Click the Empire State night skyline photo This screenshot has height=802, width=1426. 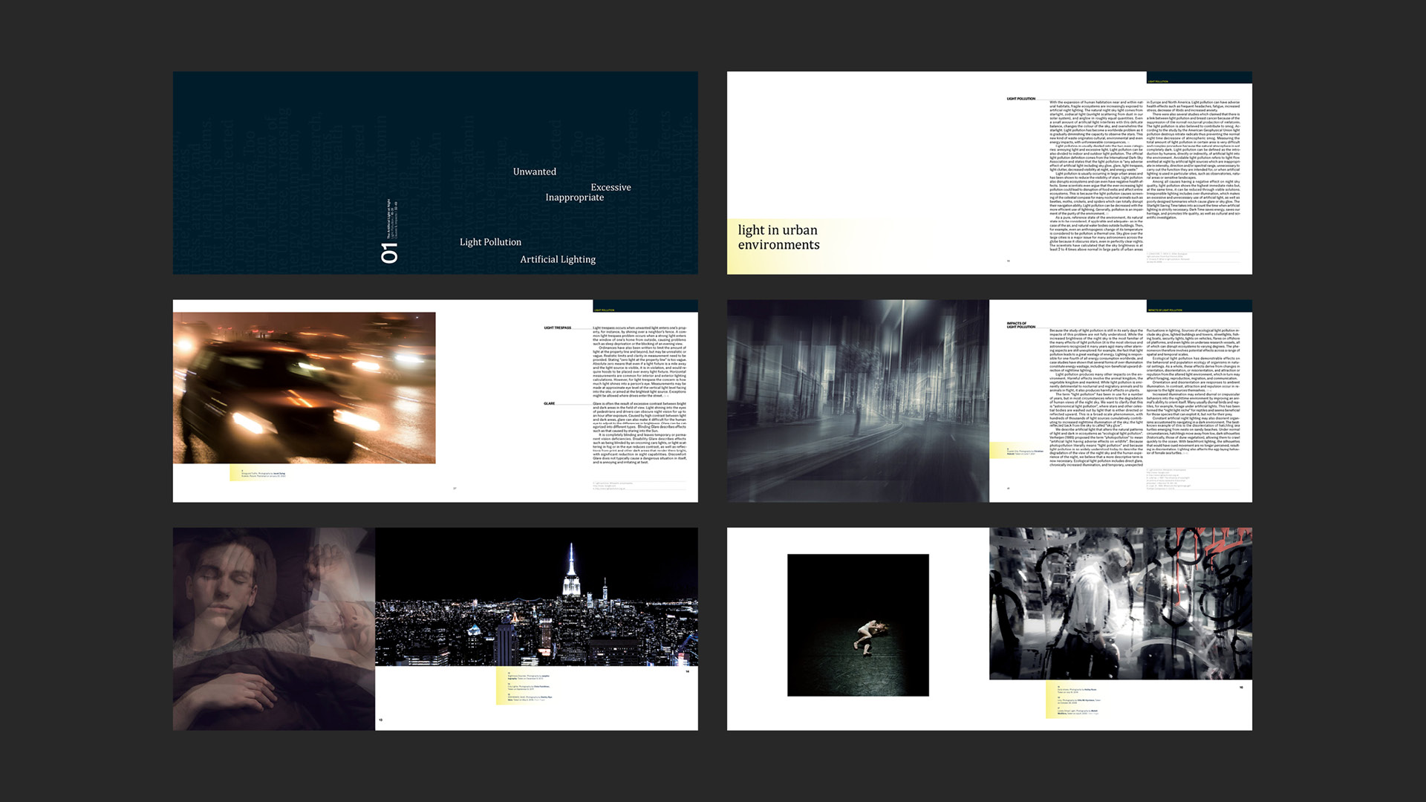(x=536, y=597)
